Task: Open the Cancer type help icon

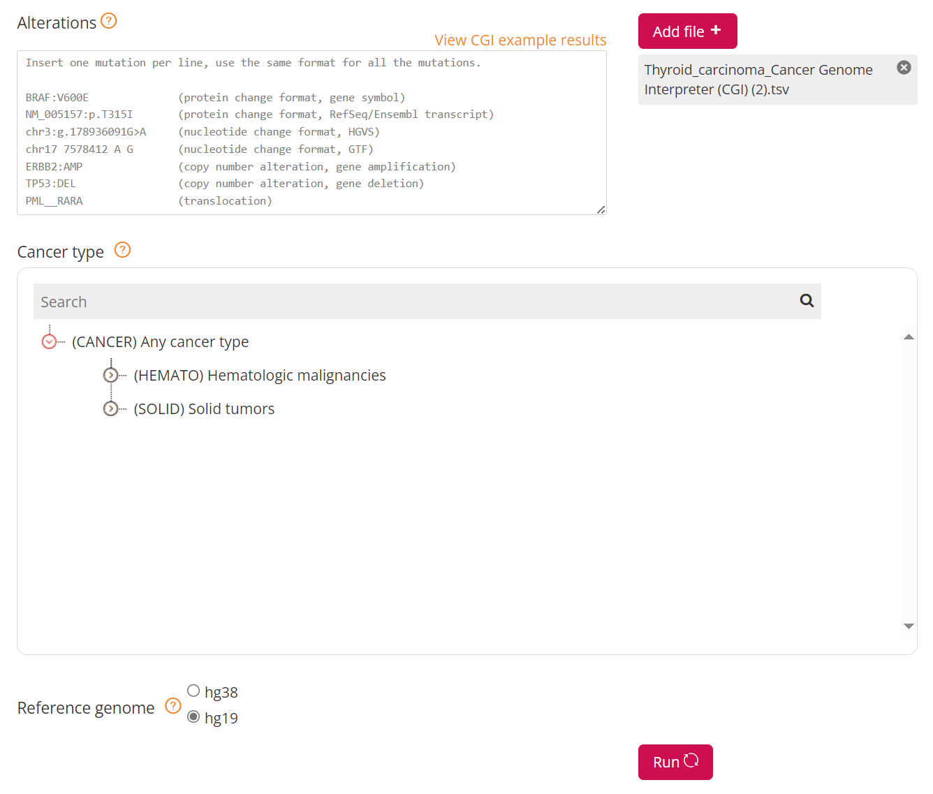Action: click(122, 250)
